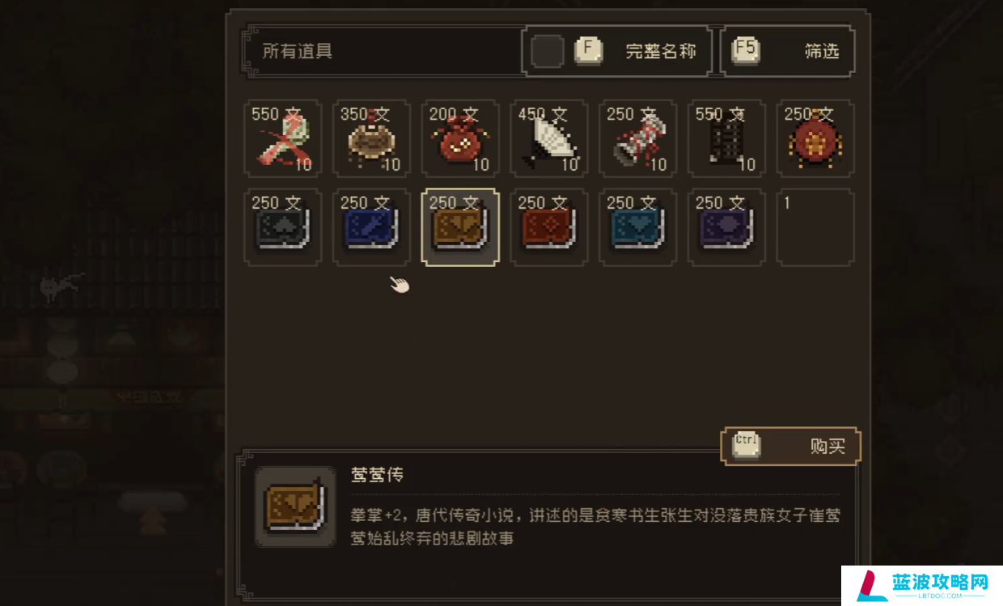Select the 350 文 round brown charm

click(371, 138)
